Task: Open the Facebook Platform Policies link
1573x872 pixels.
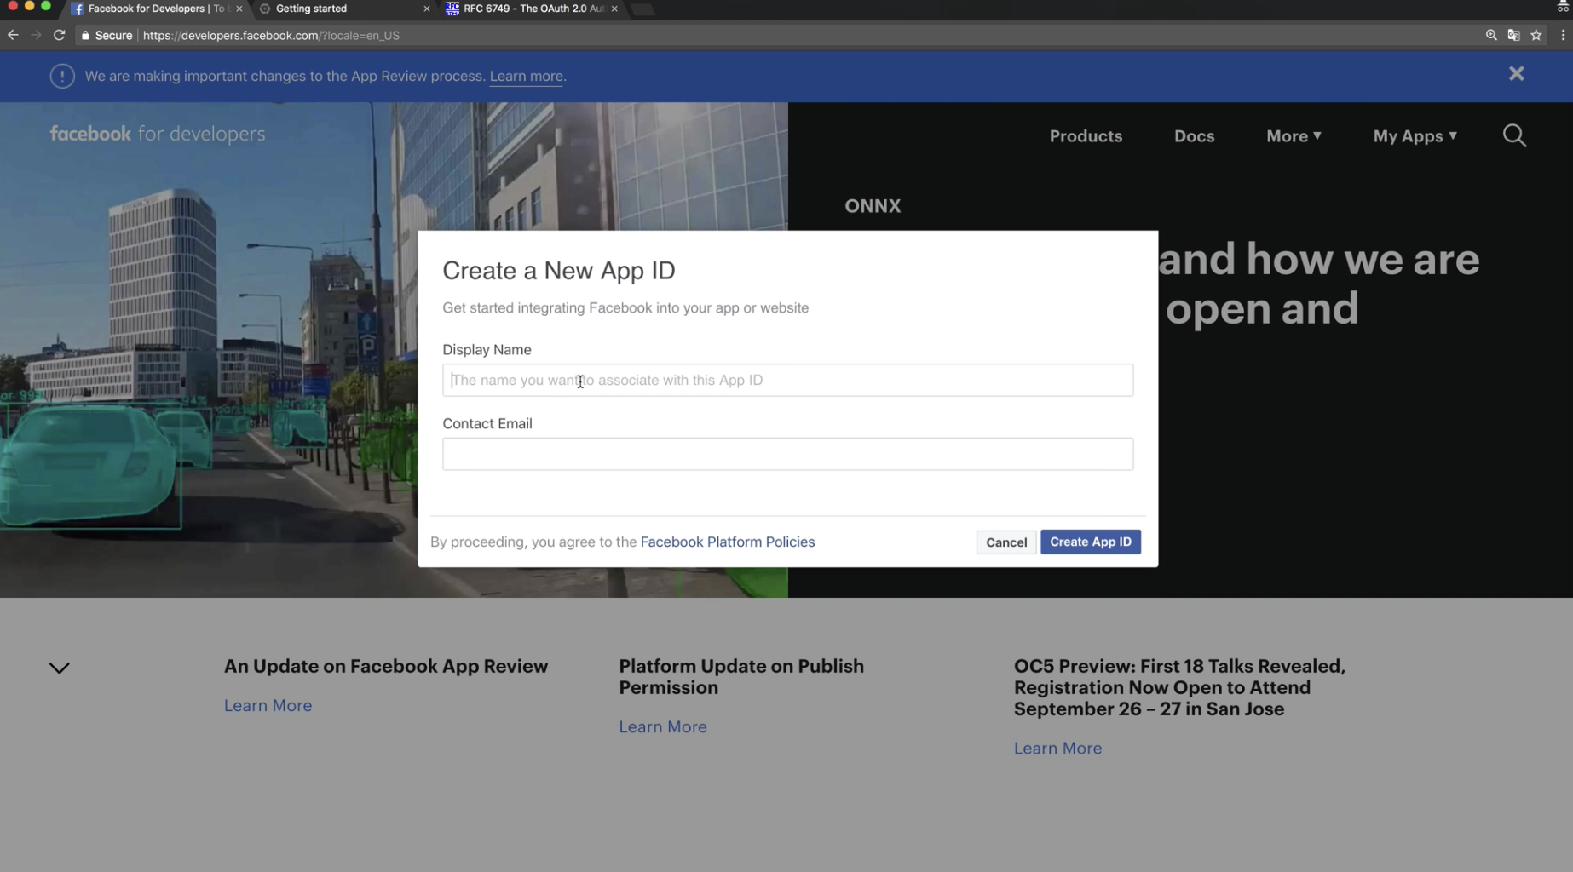Action: coord(727,542)
